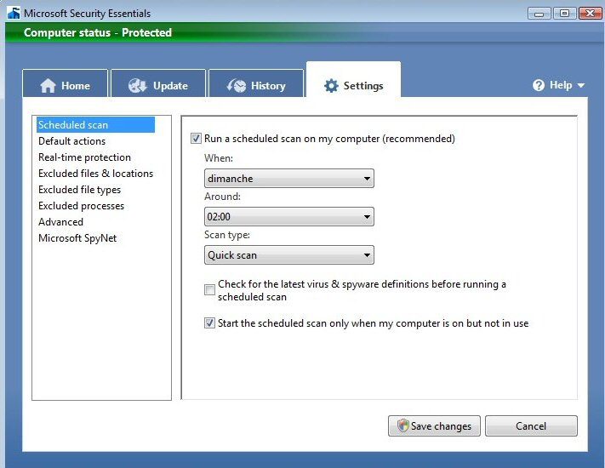Open Excluded file types settings
The height and width of the screenshot is (468, 605).
[79, 190]
